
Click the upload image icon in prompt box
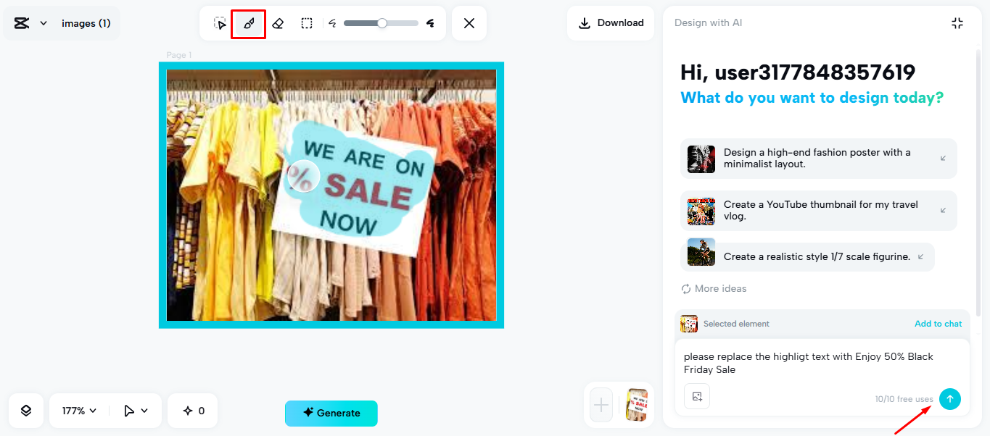point(697,396)
